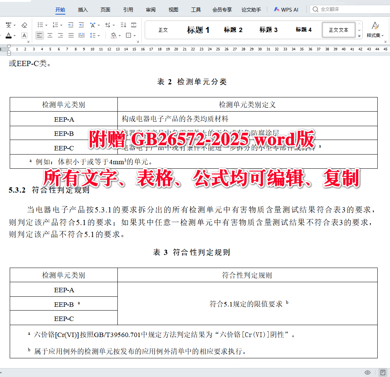Increase paragraph indent
The height and width of the screenshot is (377, 390).
[82, 25]
